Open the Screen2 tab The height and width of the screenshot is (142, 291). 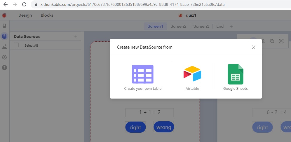(178, 26)
